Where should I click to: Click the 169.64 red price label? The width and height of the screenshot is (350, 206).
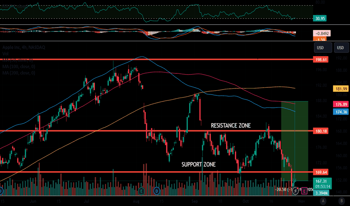pos(321,172)
